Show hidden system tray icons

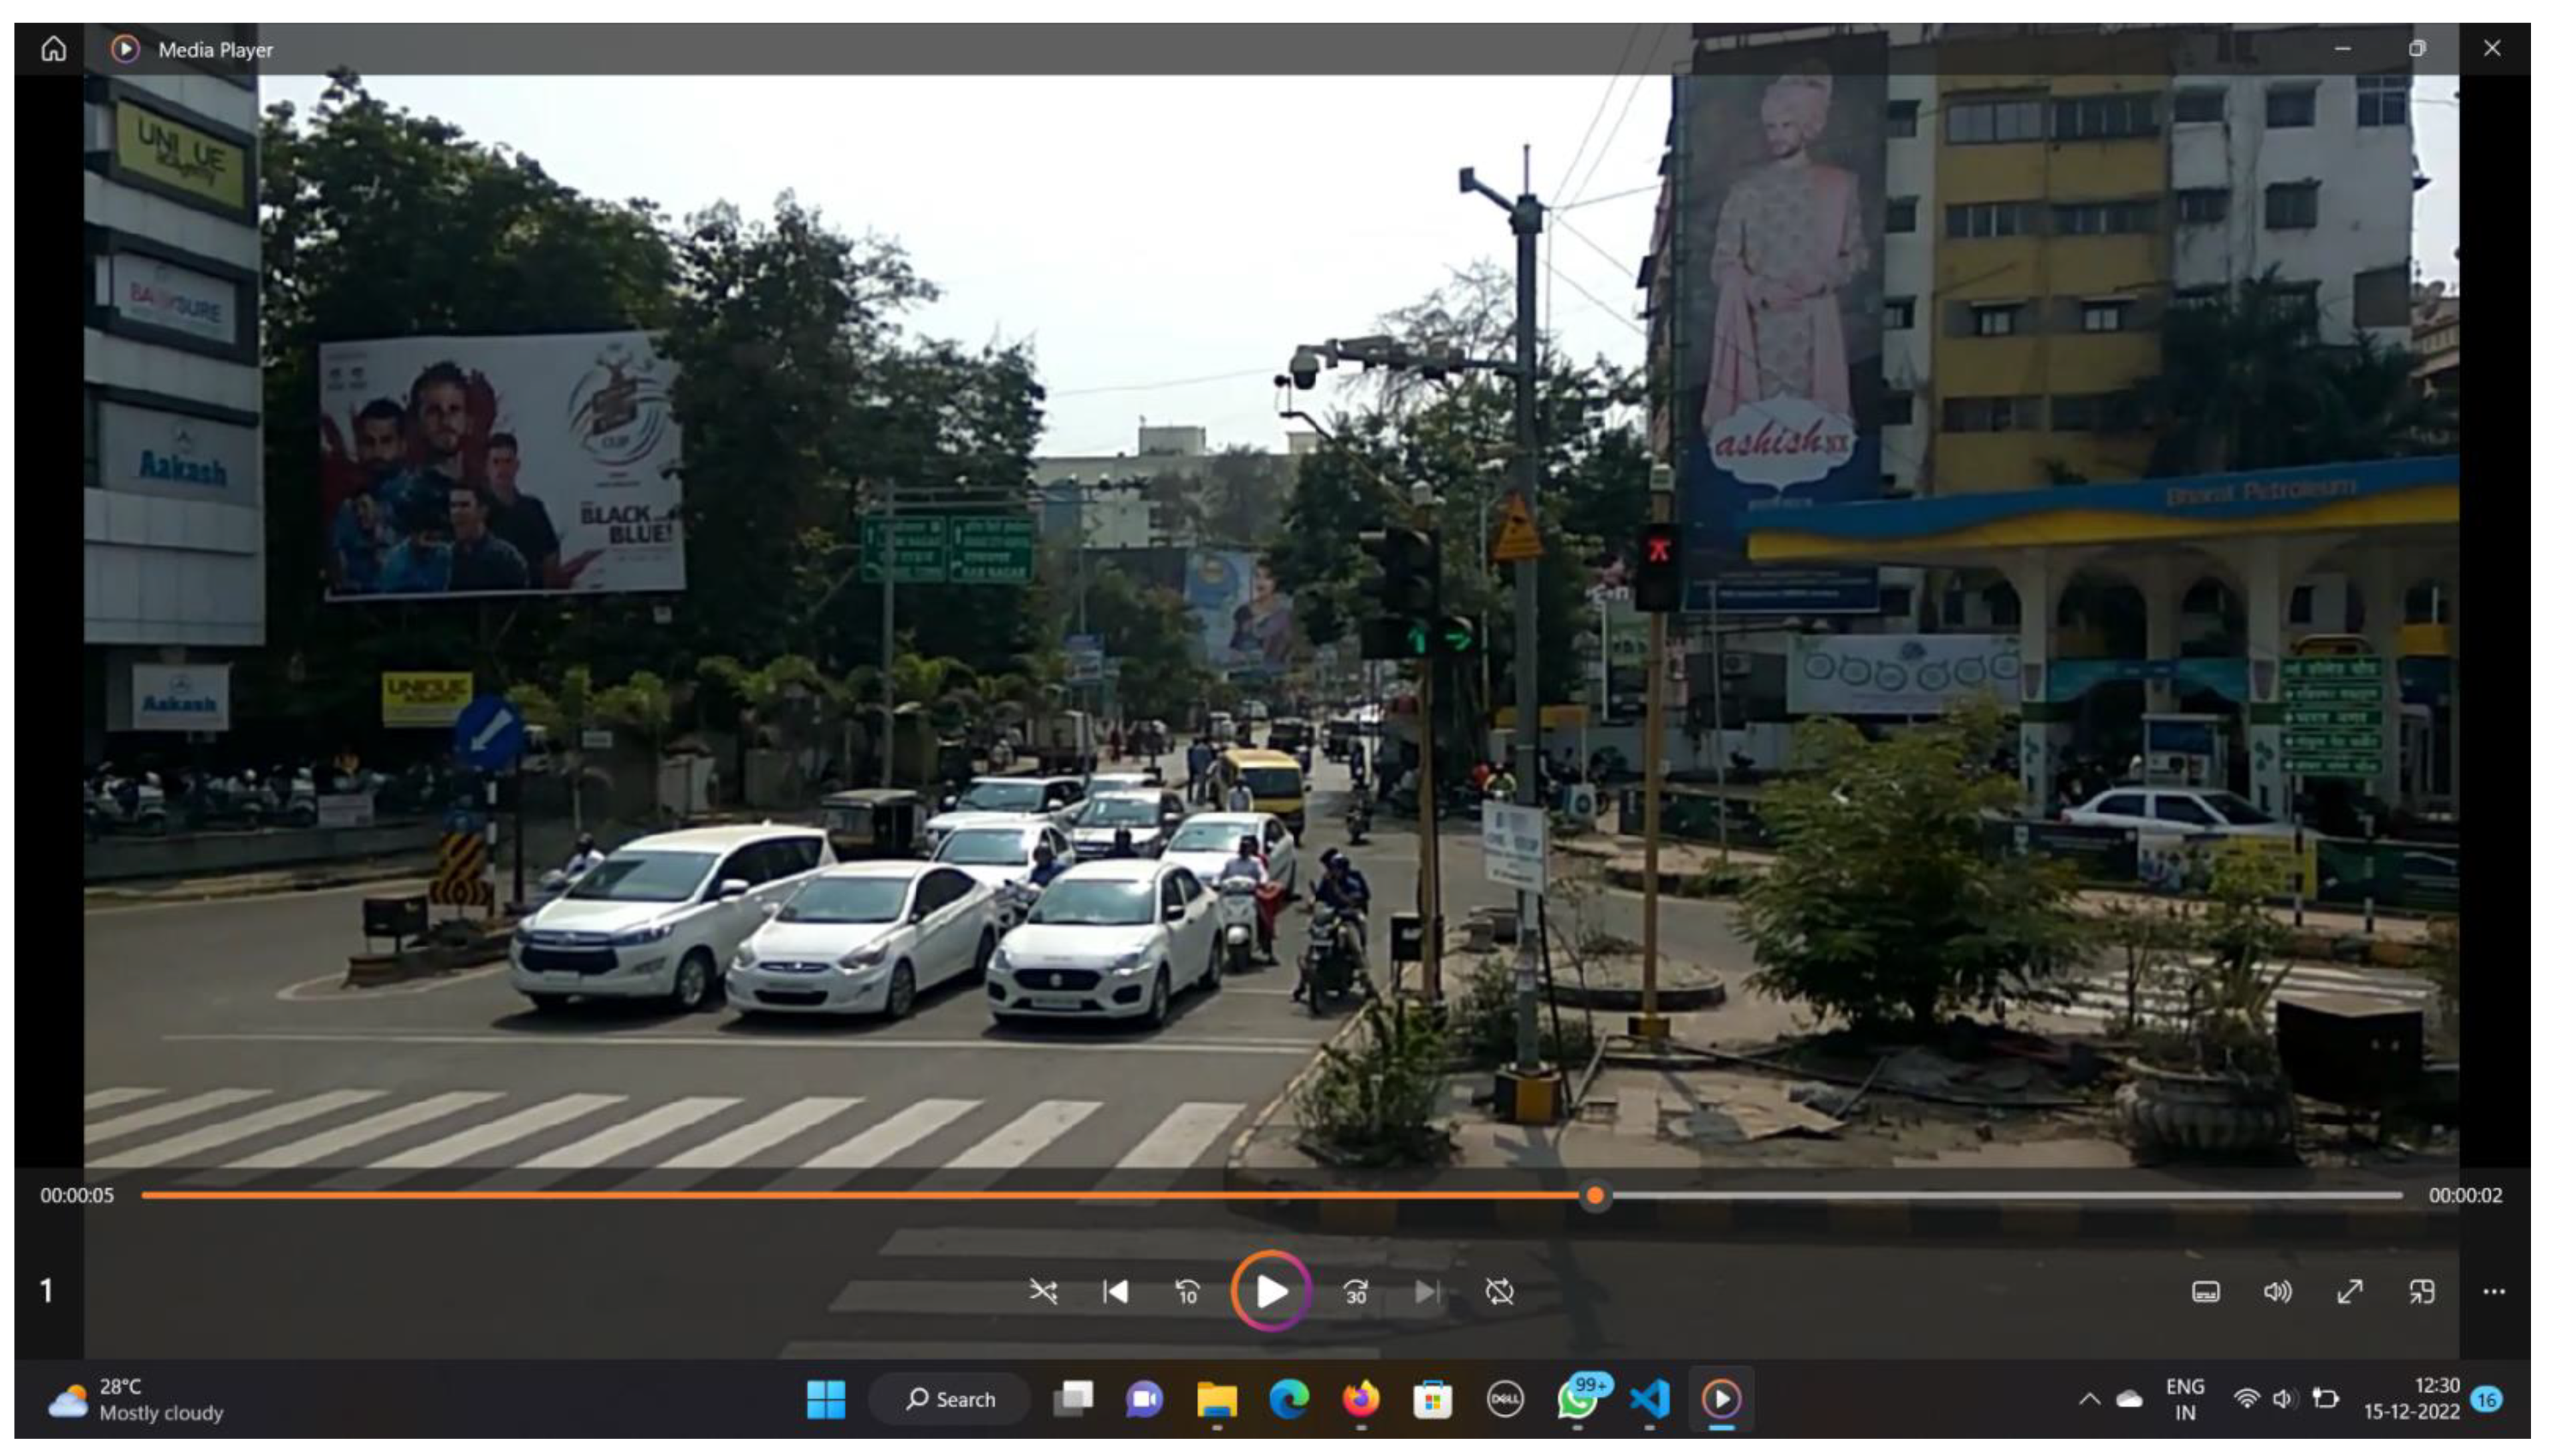[2089, 1399]
